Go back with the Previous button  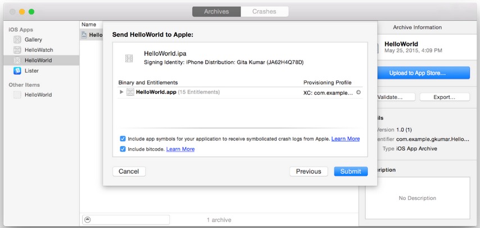[x=309, y=171]
